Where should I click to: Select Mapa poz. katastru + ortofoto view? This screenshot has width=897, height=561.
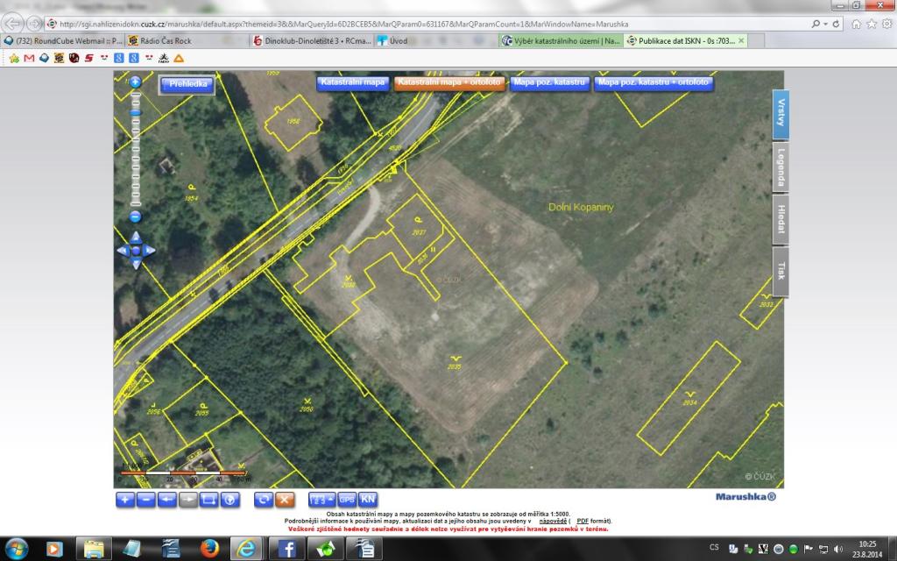click(x=653, y=82)
